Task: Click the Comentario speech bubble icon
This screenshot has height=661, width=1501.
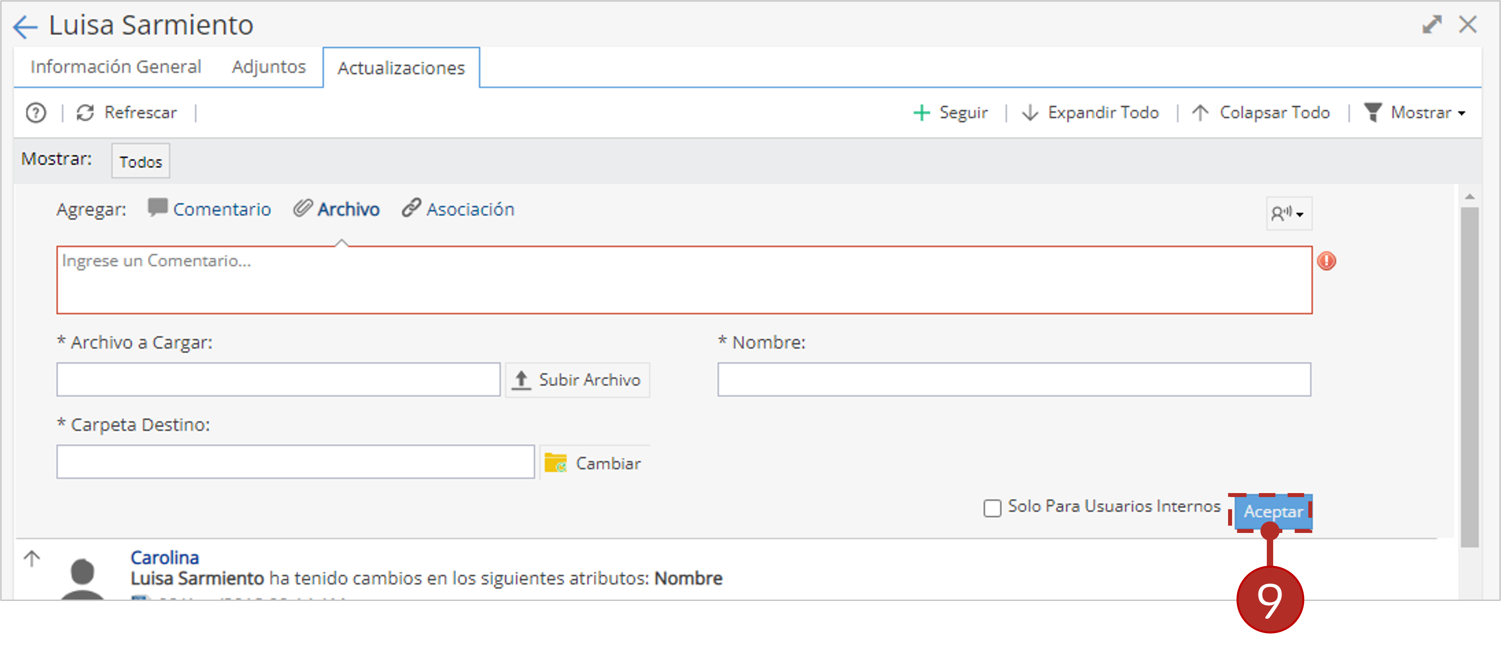Action: click(157, 208)
